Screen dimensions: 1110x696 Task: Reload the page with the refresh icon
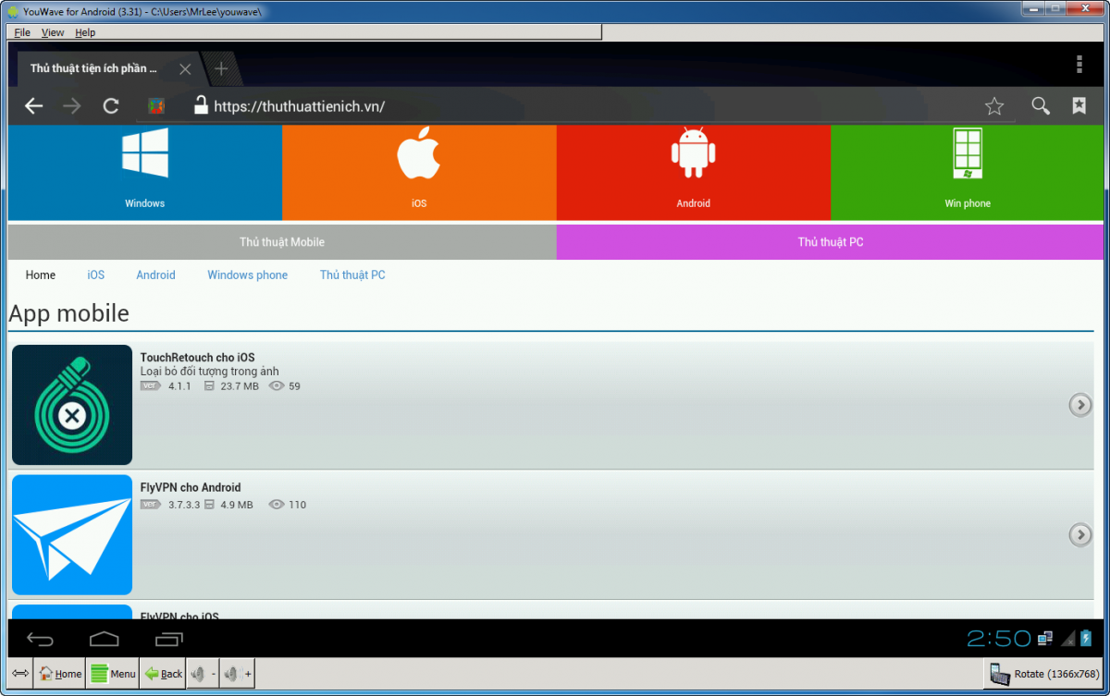(x=111, y=106)
